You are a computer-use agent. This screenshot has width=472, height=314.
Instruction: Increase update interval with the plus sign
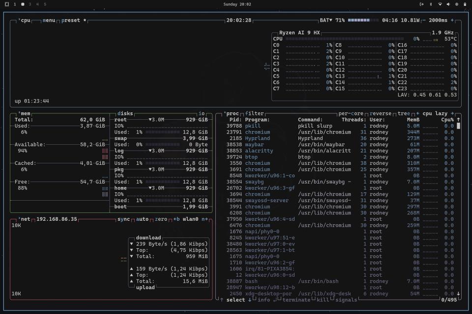pos(452,20)
